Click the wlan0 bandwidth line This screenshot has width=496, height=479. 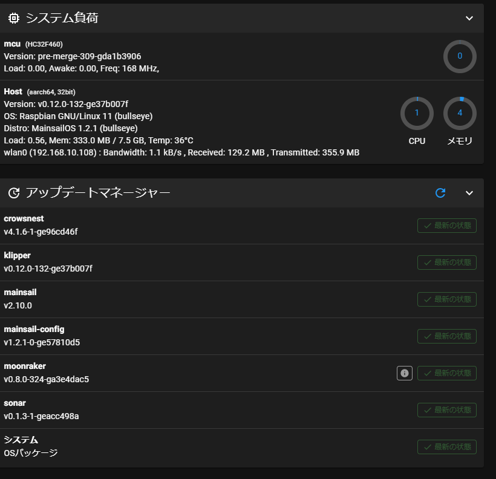(x=181, y=152)
